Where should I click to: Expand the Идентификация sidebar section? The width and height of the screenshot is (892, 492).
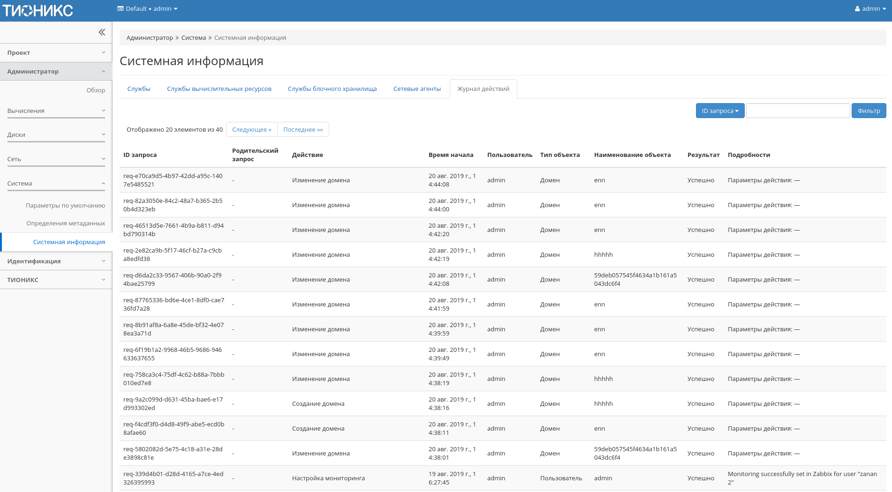(x=56, y=261)
